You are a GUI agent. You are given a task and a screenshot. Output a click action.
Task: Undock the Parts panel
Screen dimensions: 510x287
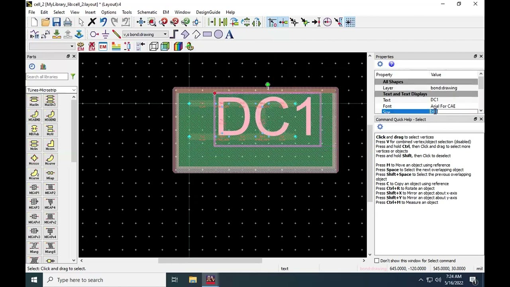point(68,57)
